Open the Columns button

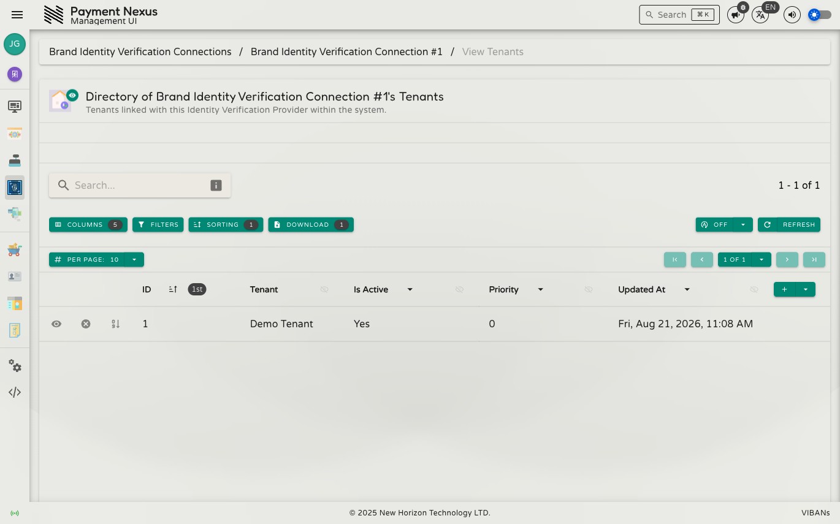click(88, 225)
